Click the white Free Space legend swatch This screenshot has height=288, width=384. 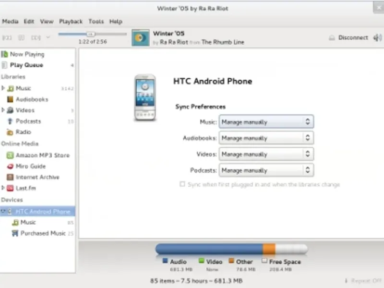click(264, 261)
